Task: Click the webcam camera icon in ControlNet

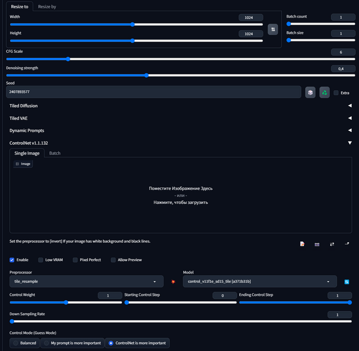Action: (317, 244)
